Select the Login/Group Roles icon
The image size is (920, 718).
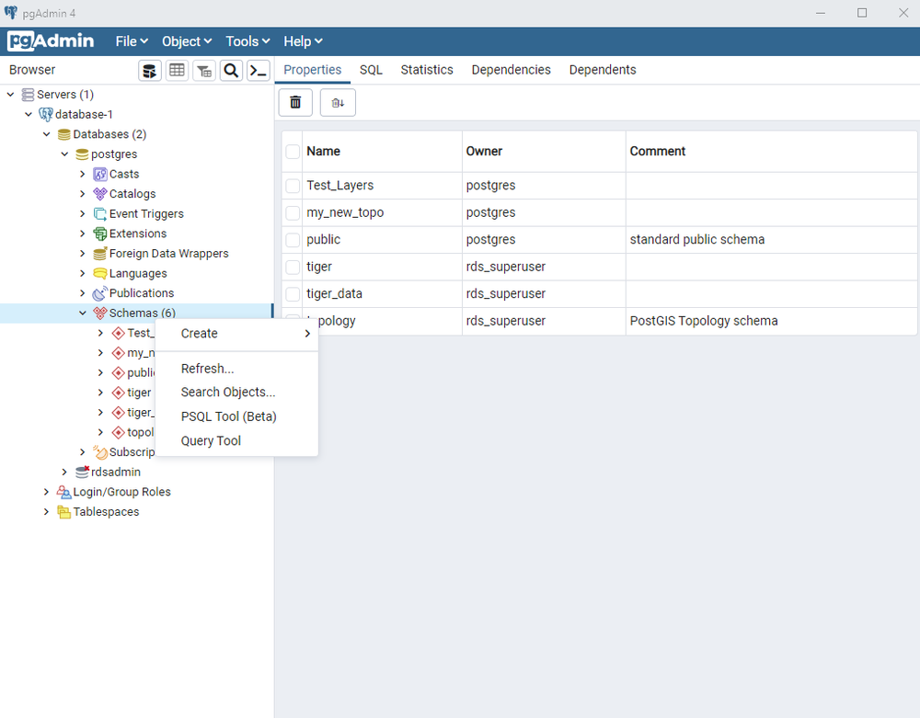point(64,492)
